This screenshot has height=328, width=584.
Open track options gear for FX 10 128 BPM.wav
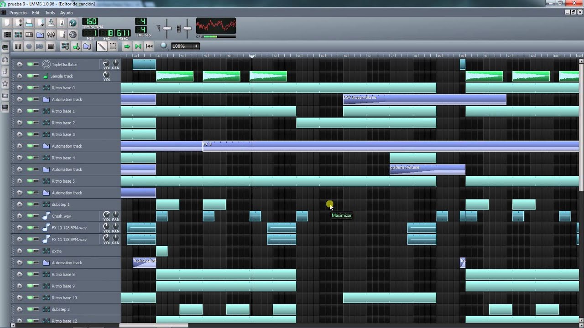pyautogui.click(x=20, y=228)
